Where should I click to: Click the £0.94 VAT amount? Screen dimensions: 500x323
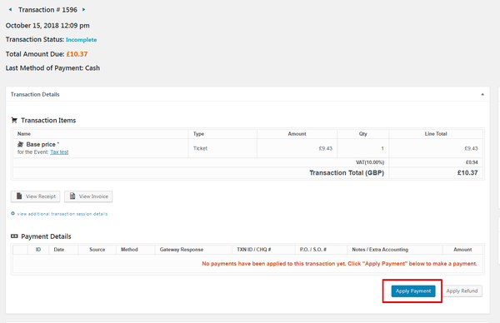(472, 162)
